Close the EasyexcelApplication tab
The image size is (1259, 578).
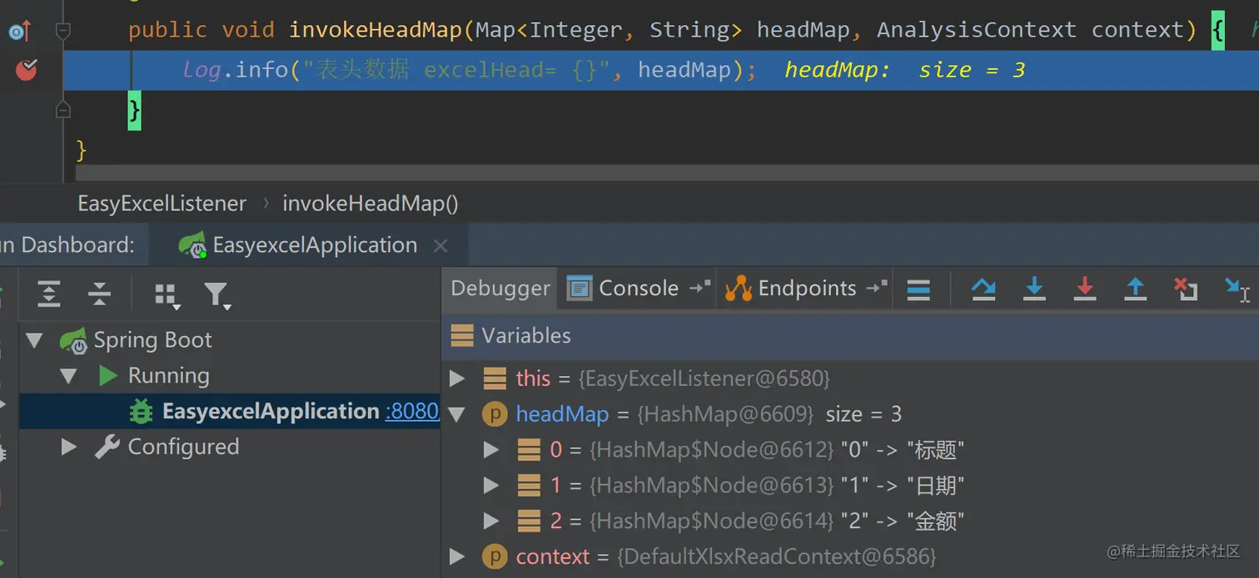click(440, 246)
